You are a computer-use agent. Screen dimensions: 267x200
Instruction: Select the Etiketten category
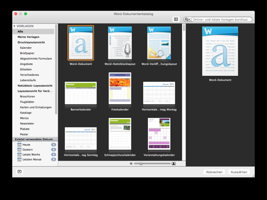pos(26,69)
